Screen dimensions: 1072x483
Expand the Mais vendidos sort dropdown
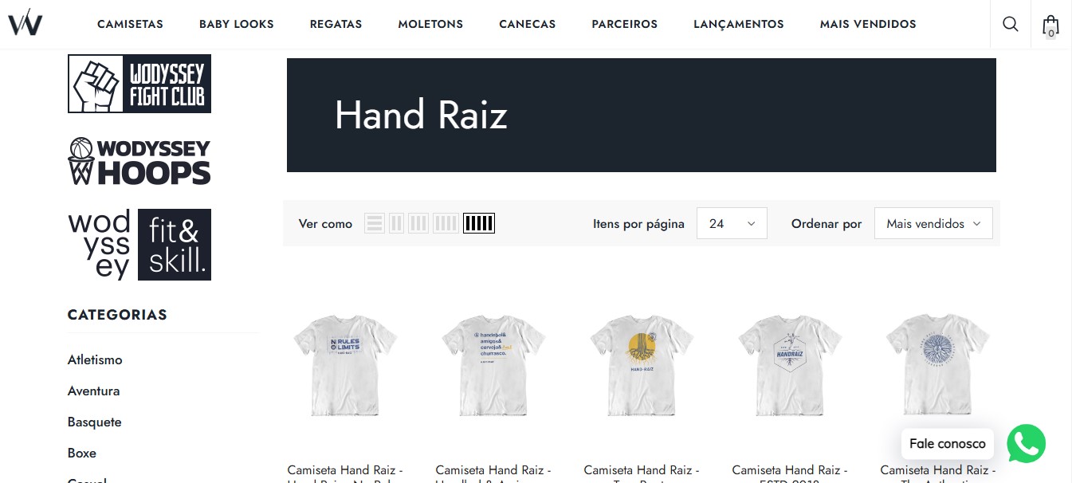click(x=933, y=223)
